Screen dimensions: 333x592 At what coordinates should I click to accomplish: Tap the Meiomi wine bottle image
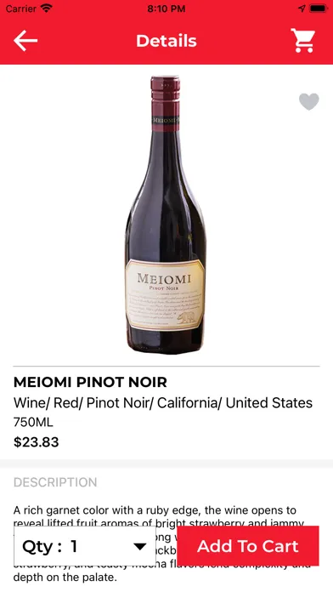[x=166, y=214]
